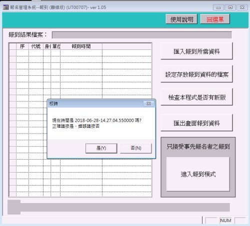Screen dimensions: 250x226
Task: Click the red 回選單 button
Action: coord(215,19)
